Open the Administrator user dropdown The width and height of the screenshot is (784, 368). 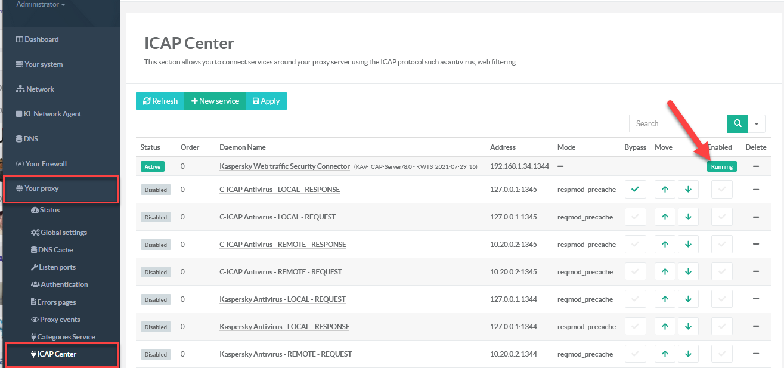click(41, 5)
